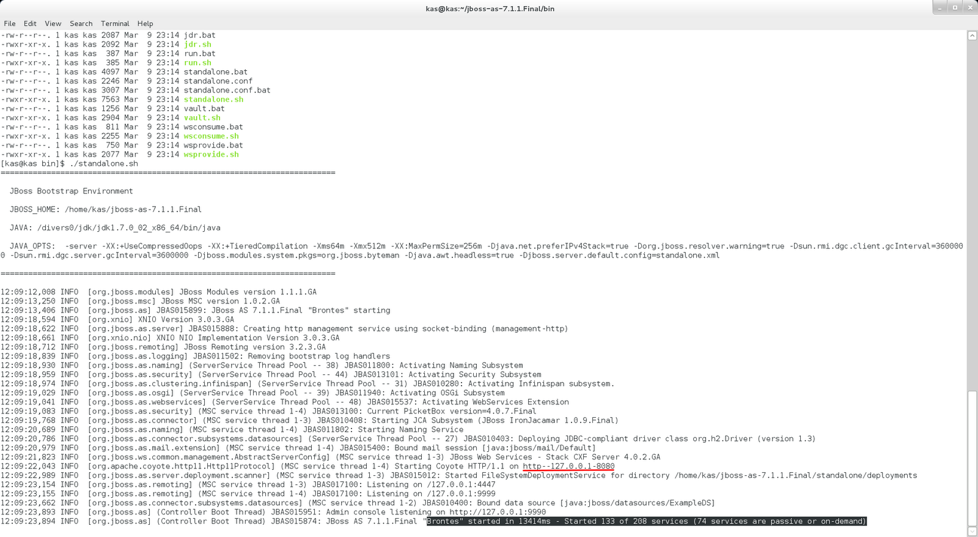Open the View menu

click(53, 23)
